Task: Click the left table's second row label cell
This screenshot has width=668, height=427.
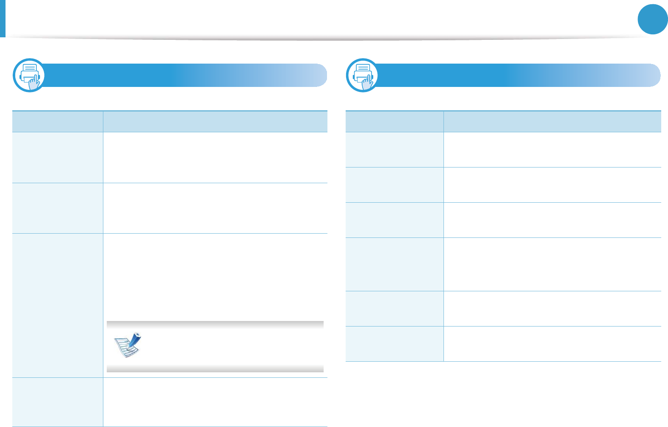Action: (58, 208)
